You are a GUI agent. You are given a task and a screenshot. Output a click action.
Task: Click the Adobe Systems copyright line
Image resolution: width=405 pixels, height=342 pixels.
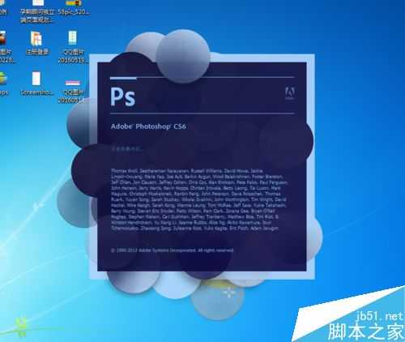(173, 250)
